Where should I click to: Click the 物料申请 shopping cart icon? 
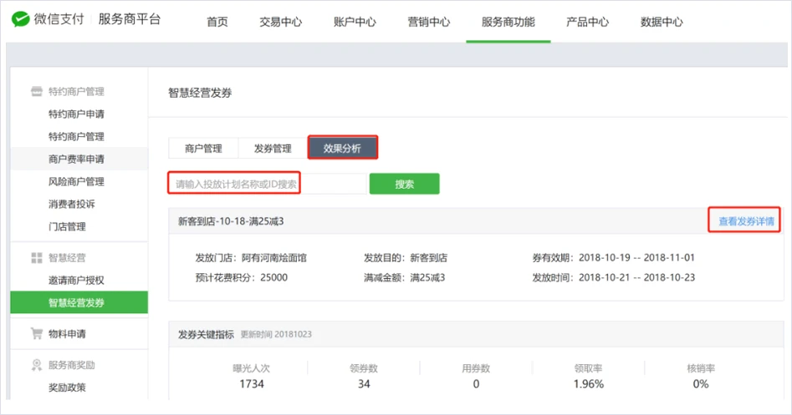click(x=36, y=334)
